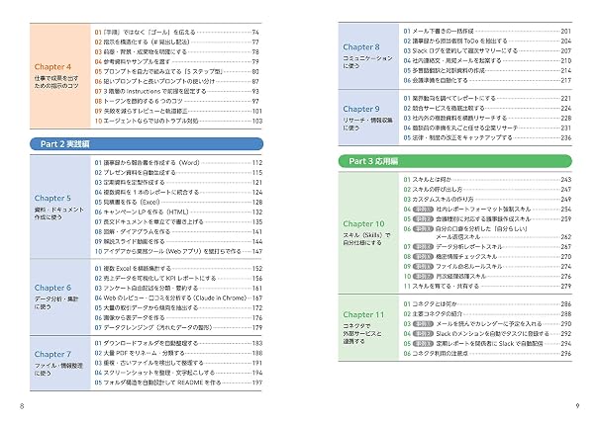The width and height of the screenshot is (600, 425).
Task: Click the Chapter 6 entry with page 172
Action: point(178,308)
